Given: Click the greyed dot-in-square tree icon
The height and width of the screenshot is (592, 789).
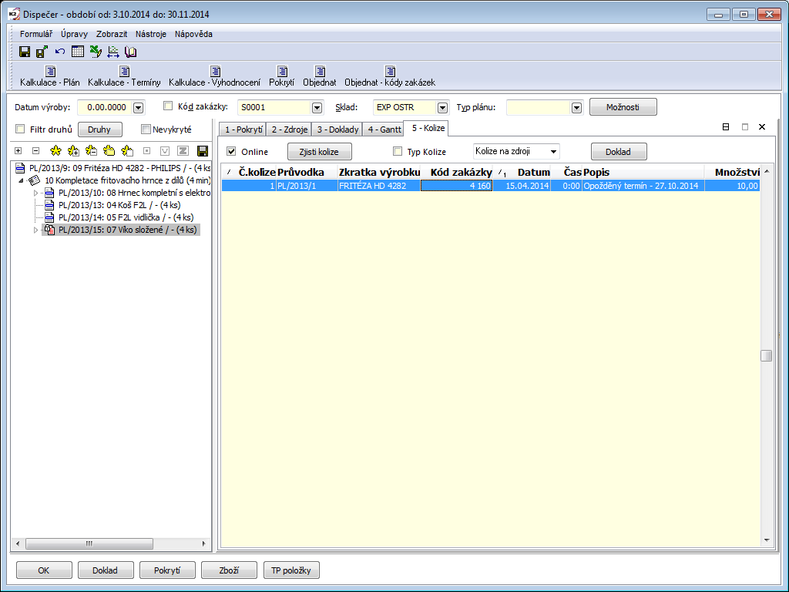Looking at the screenshot, I should coord(147,150).
